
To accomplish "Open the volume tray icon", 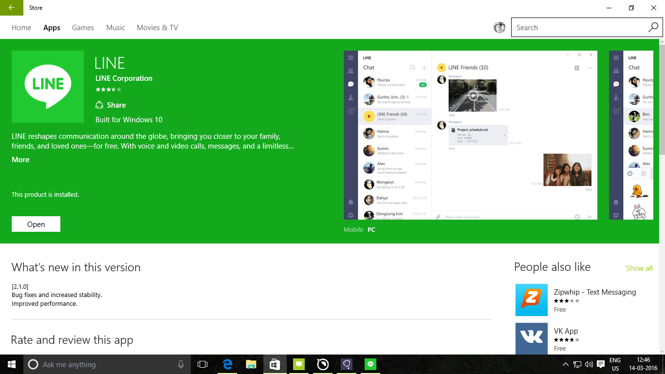I will tap(589, 364).
